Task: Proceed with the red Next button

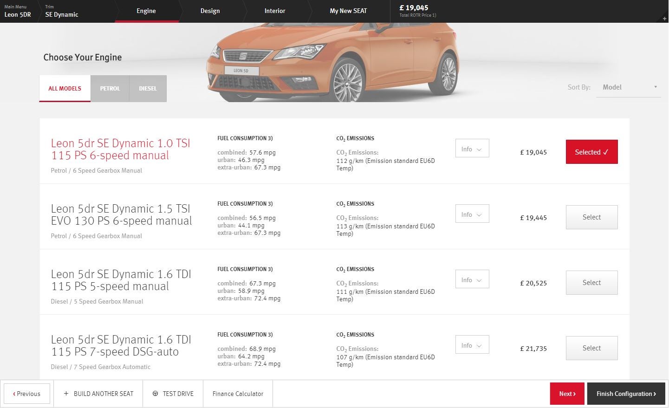Action: 567,394
